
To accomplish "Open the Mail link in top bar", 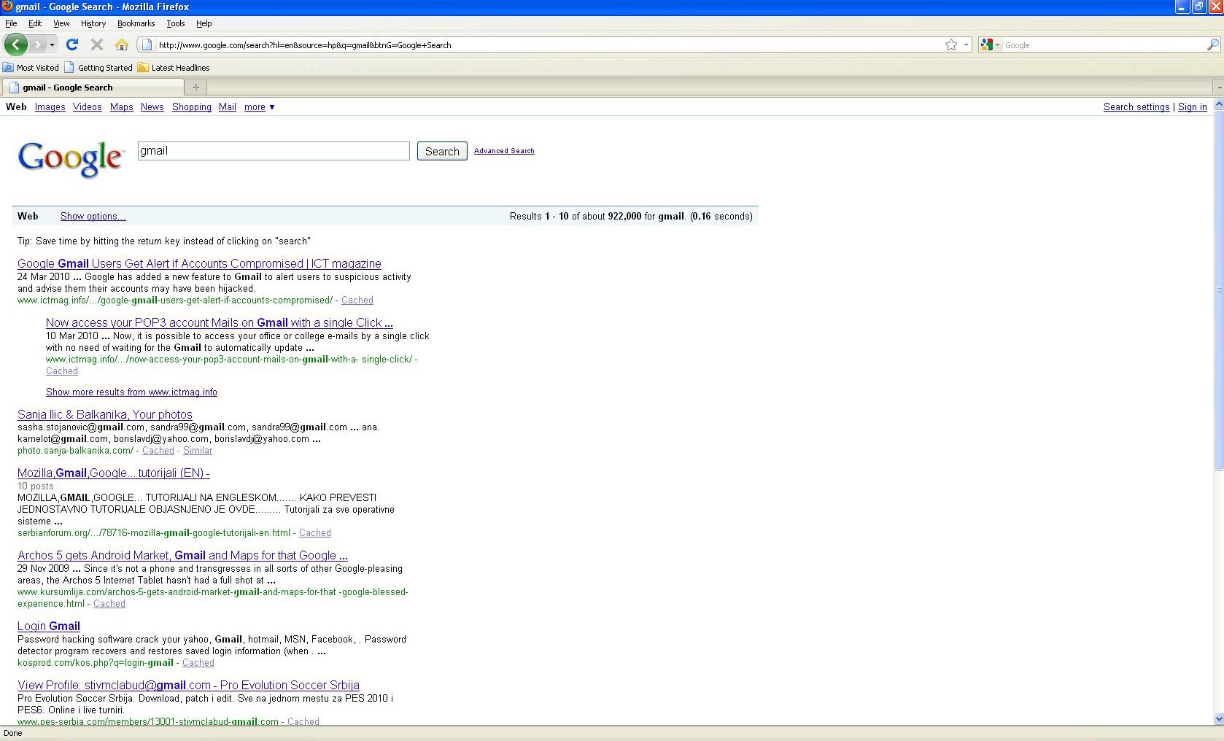I will 228,107.
